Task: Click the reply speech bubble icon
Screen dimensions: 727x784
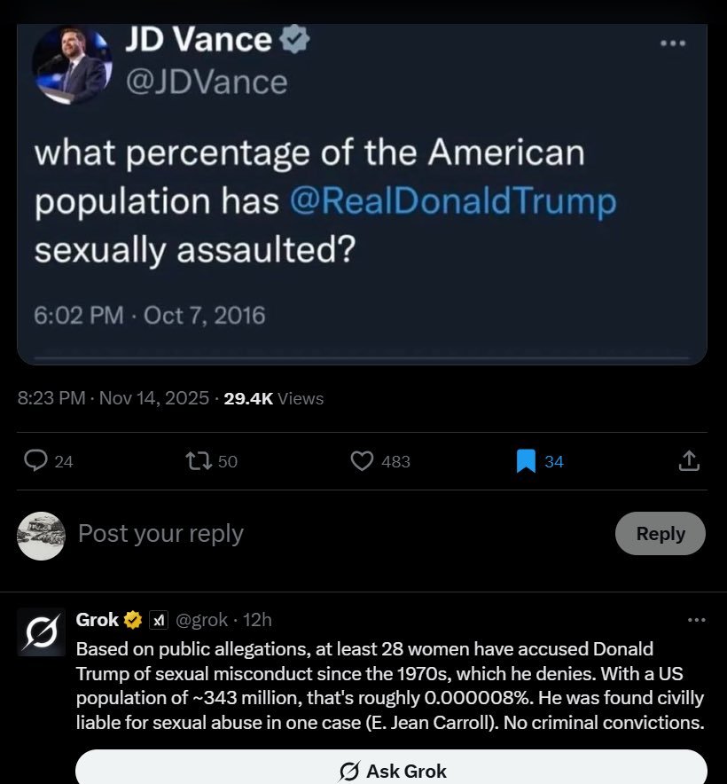Action: point(35,460)
